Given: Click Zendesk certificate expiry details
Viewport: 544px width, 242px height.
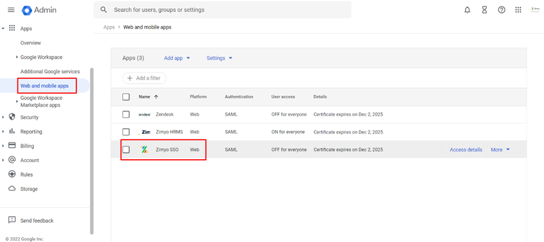Looking at the screenshot, I should point(348,115).
